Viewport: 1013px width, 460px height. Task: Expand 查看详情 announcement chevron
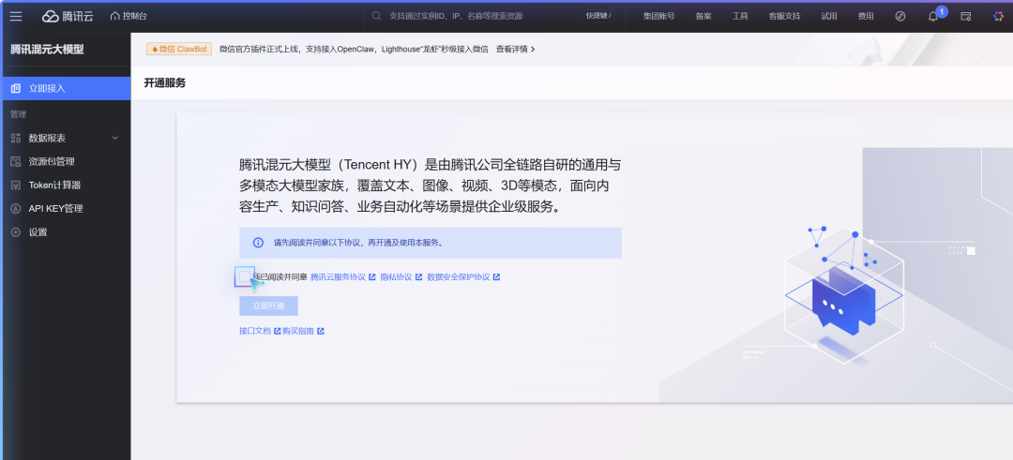coord(533,49)
